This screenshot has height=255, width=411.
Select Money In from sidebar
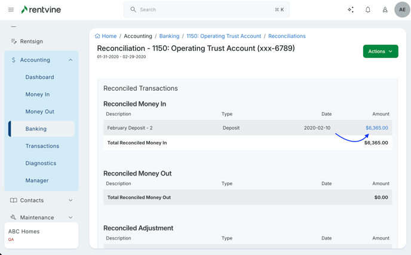38,94
